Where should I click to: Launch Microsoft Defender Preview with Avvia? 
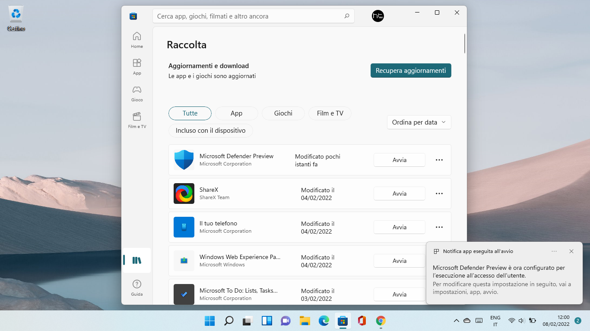(x=400, y=160)
